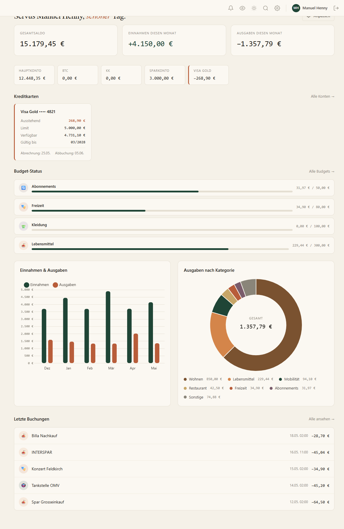
Task: Click the Billa Nachkauf category icon
Action: 24,436
